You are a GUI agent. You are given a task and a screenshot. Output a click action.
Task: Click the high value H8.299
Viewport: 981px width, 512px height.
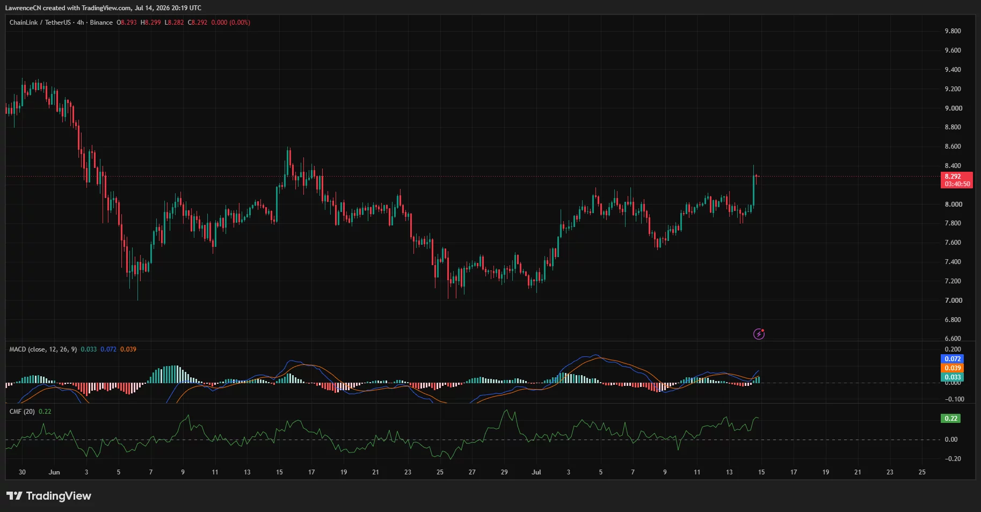point(150,23)
